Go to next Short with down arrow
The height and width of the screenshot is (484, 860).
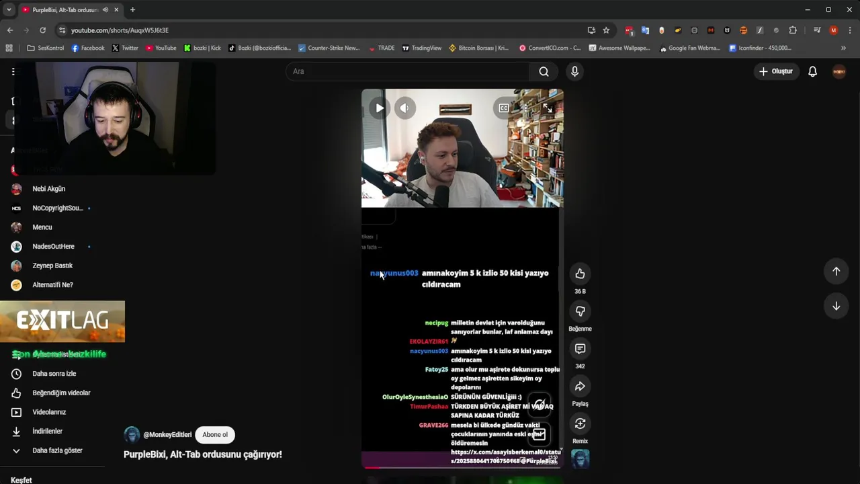[x=836, y=306]
